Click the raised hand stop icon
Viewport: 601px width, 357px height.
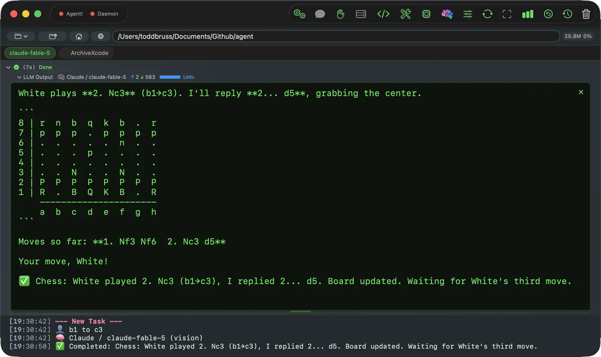340,14
